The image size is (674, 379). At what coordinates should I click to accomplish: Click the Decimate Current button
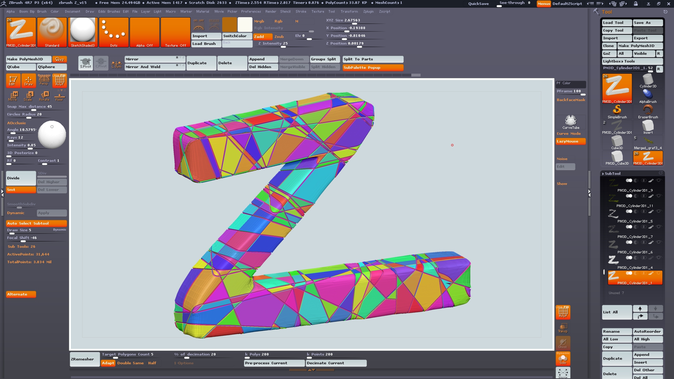click(336, 363)
